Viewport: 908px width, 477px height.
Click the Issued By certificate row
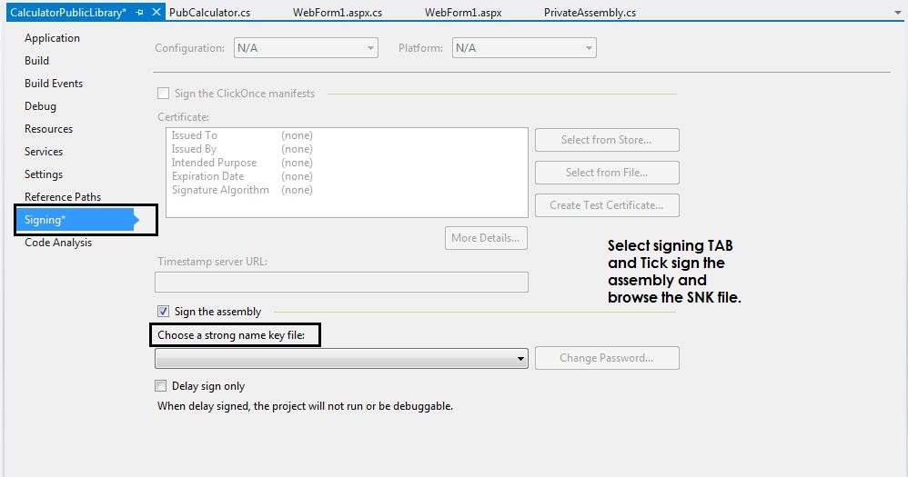point(242,149)
